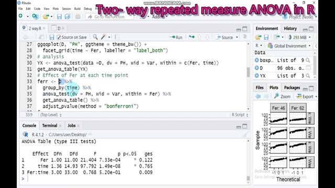Click the go to previous section up arrow
Image resolution: width=335 pixels, height=188 pixels.
click(x=199, y=37)
